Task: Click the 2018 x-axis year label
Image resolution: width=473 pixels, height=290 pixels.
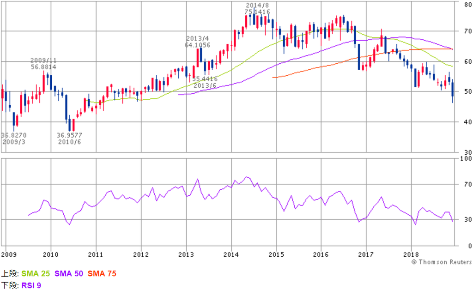Action: click(411, 255)
